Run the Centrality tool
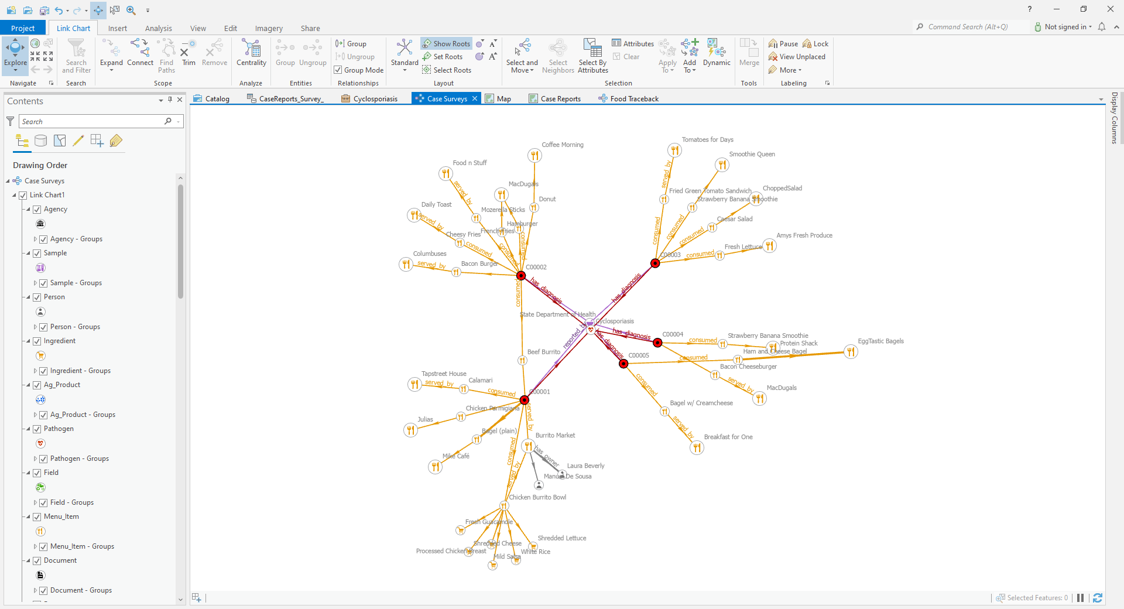The image size is (1124, 609). click(x=251, y=53)
